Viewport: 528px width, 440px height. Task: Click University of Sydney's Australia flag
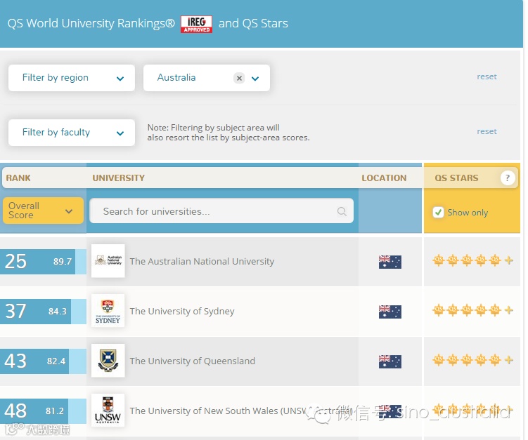pyautogui.click(x=390, y=312)
